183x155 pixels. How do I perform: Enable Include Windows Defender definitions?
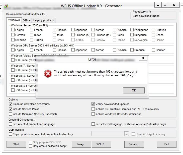93,114
